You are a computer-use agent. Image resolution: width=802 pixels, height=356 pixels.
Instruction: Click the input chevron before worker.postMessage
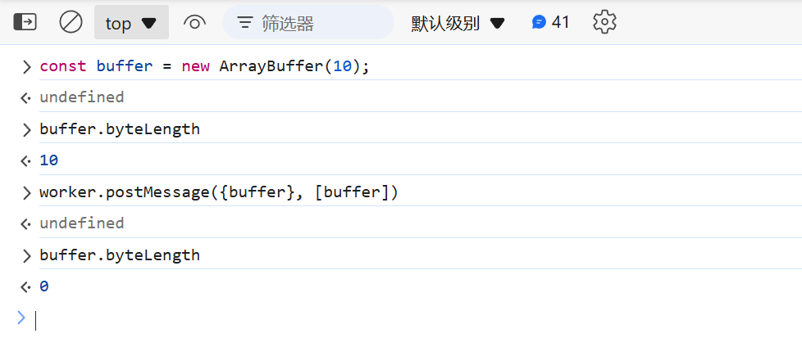point(27,193)
